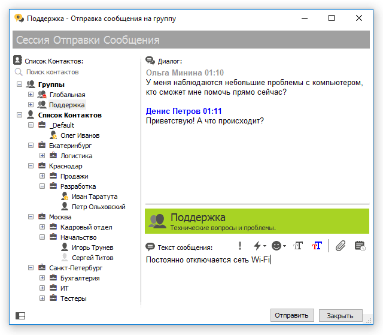Expand the Поддержка group node
383x335 pixels.
[x=31, y=105]
